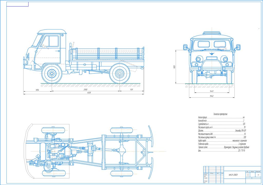Click the 1054 front overhang dimension

37,90
